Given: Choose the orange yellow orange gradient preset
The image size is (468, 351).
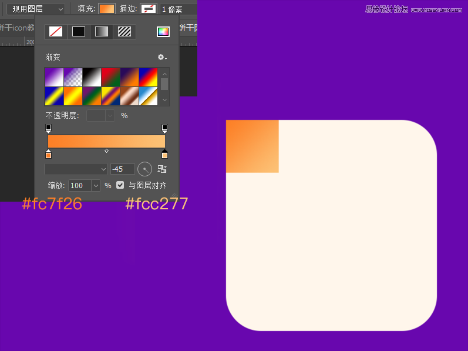Looking at the screenshot, I should click(73, 96).
